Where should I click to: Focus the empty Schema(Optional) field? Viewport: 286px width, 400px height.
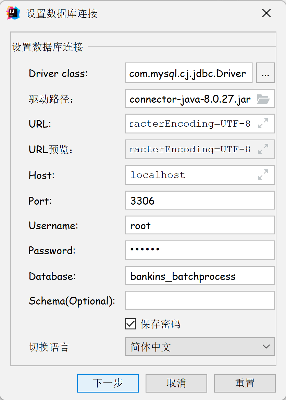[200, 301]
